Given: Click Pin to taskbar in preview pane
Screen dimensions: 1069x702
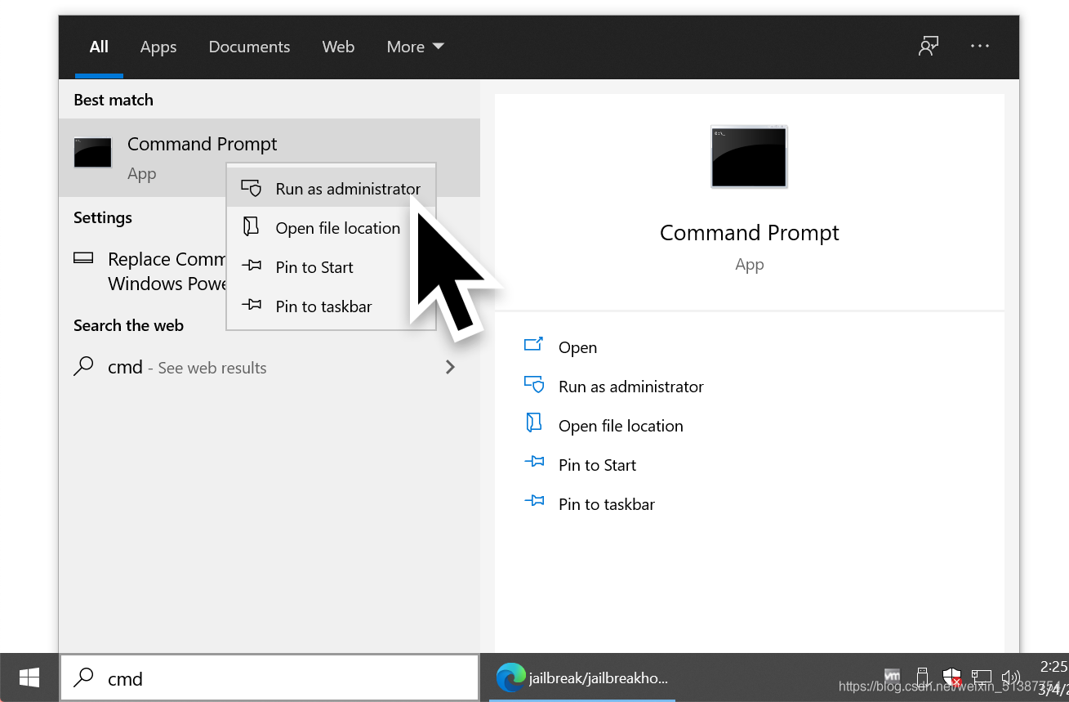Looking at the screenshot, I should (x=607, y=504).
